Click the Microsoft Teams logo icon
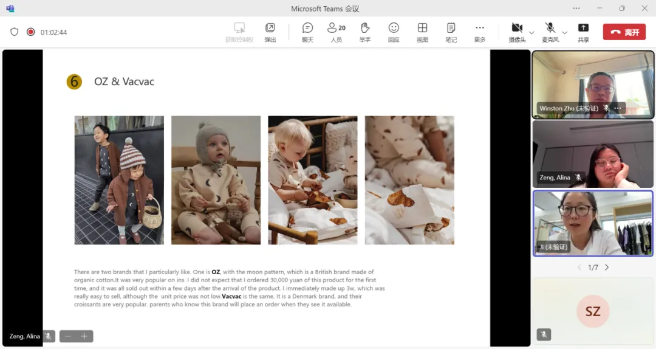This screenshot has height=349, width=656. click(10, 9)
